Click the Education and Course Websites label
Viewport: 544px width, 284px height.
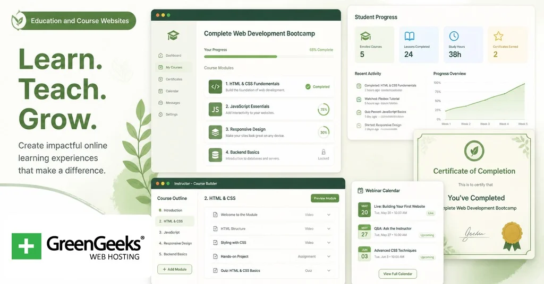click(x=80, y=21)
